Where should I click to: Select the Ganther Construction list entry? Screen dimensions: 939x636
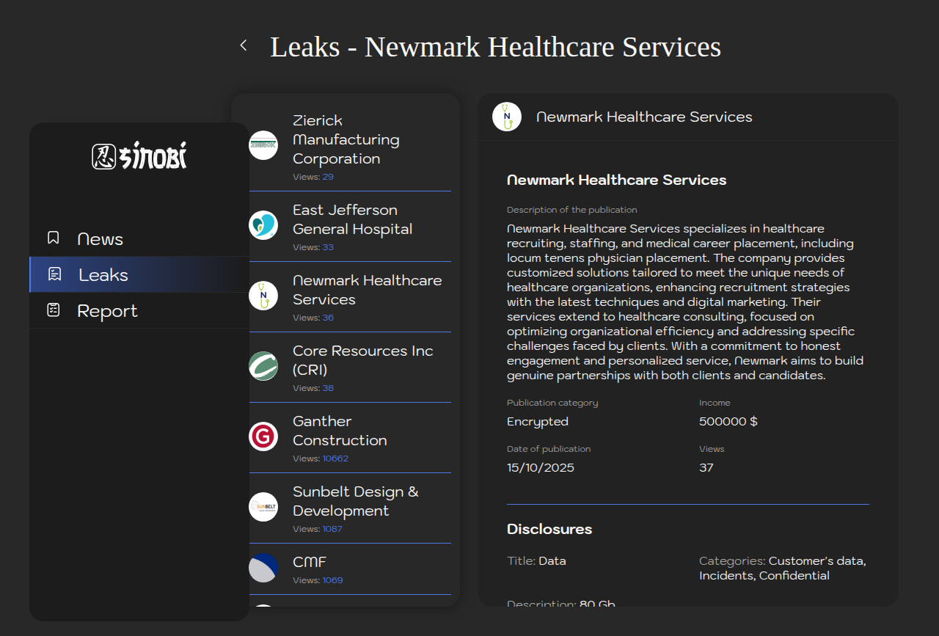(x=340, y=431)
